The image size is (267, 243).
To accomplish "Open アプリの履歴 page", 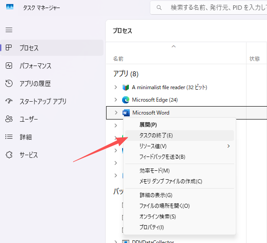I will pos(52,84).
